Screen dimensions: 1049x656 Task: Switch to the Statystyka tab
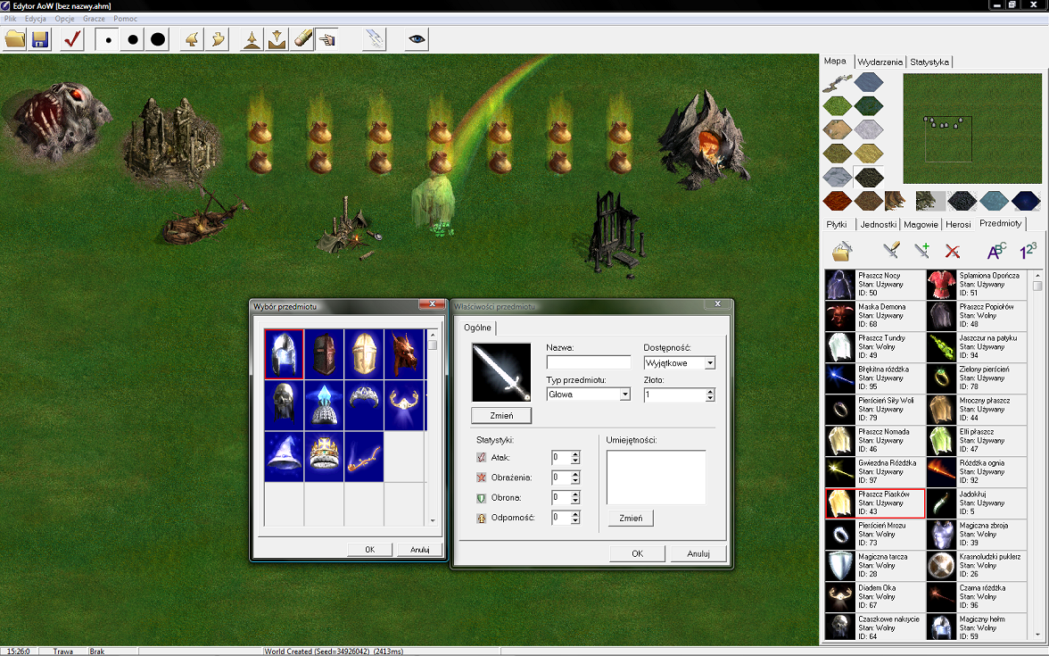pyautogui.click(x=929, y=62)
